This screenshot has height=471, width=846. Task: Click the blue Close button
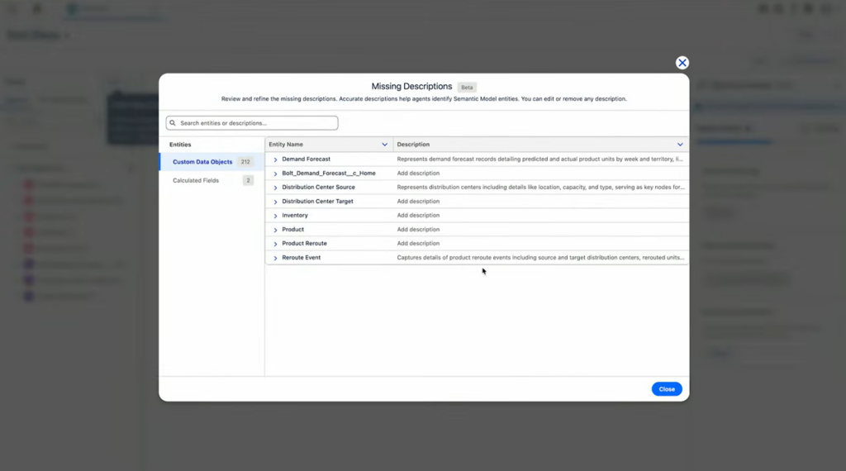click(x=667, y=389)
